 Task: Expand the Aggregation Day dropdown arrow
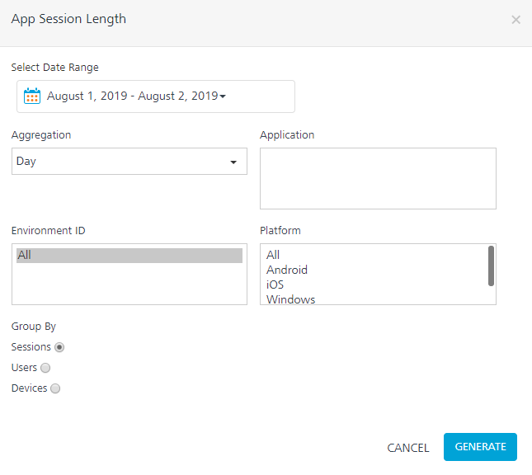[233, 162]
